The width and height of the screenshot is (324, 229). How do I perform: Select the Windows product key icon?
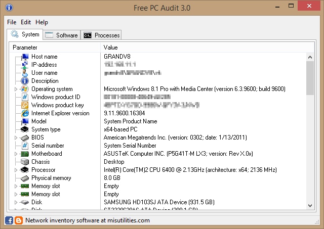pos(25,105)
